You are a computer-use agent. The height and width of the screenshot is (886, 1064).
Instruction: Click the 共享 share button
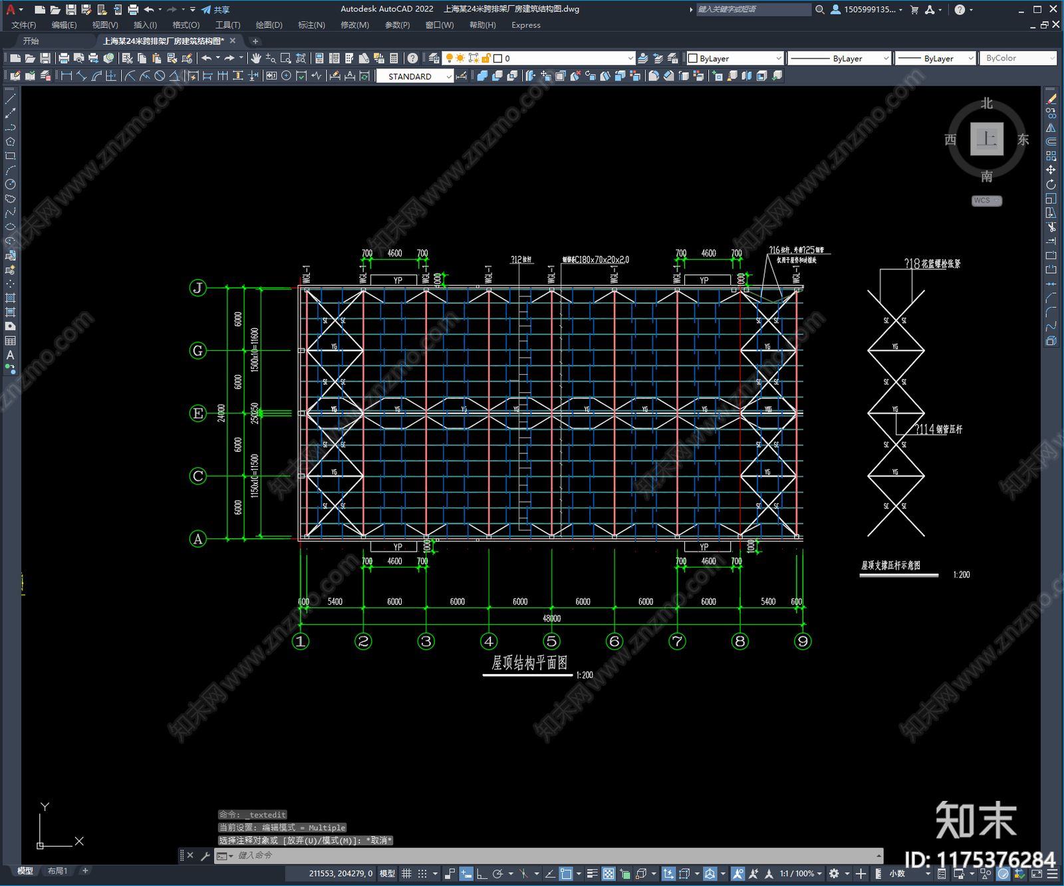point(215,9)
